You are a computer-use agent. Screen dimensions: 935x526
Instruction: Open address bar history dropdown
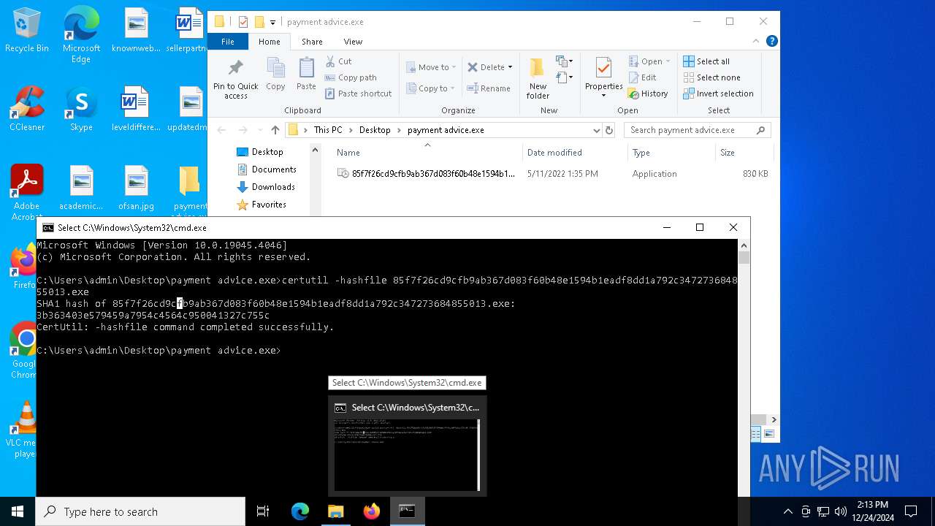(x=597, y=130)
